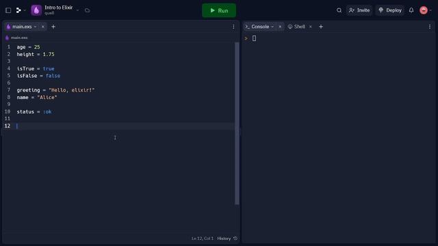Click the Ln 12, Col 1 position indicator
This screenshot has width=438, height=246.
pyautogui.click(x=203, y=238)
